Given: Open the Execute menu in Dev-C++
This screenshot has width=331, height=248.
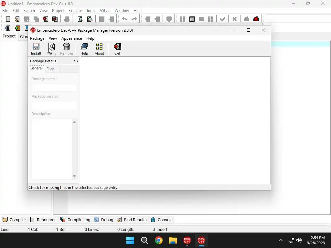Looking at the screenshot, I should click(x=75, y=11).
